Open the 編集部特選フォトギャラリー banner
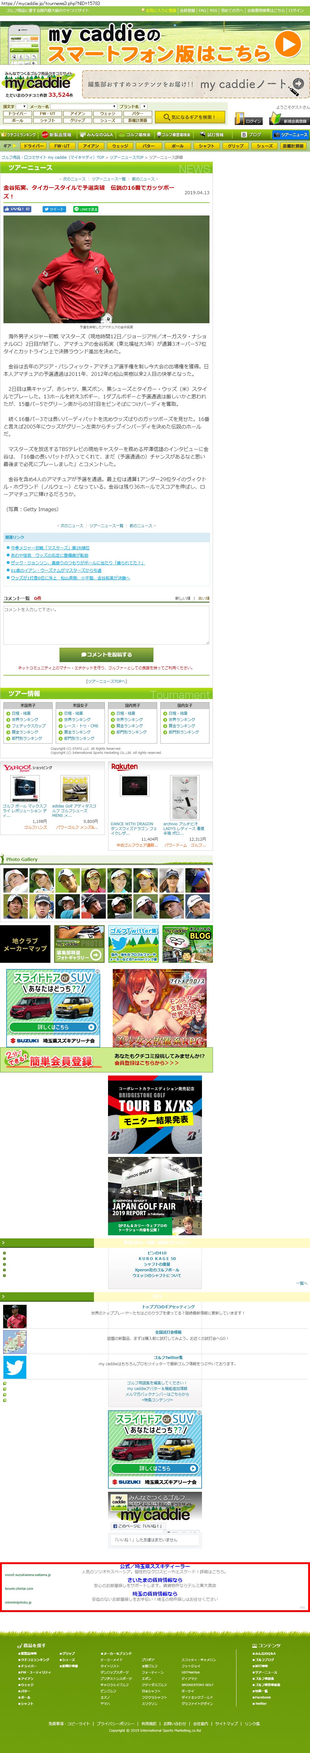310x1753 pixels. 79,944
